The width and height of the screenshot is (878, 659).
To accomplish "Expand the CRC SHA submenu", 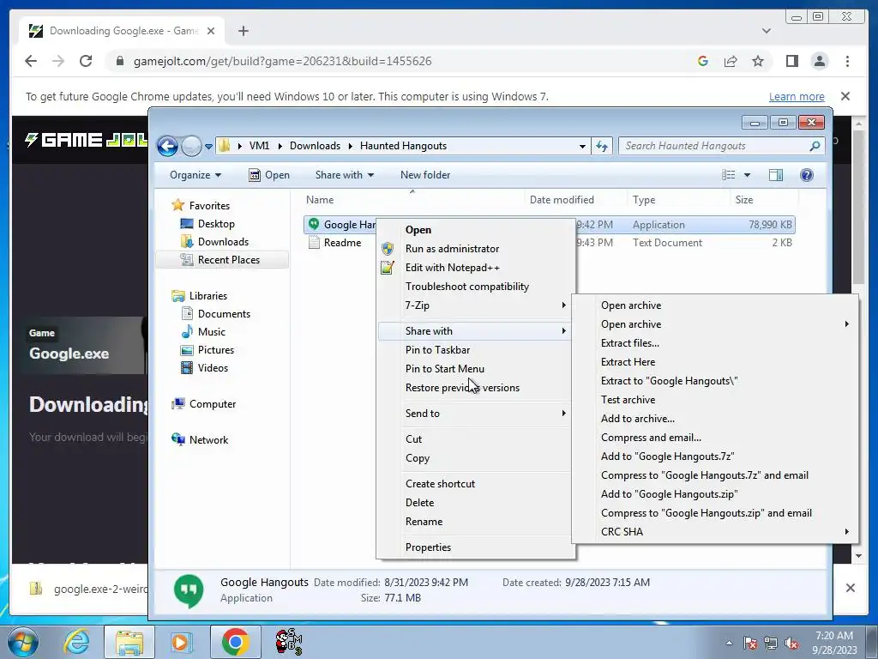I will point(715,532).
